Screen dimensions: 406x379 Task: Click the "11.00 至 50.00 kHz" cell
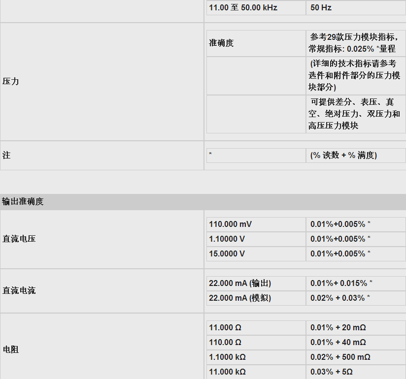(x=243, y=8)
